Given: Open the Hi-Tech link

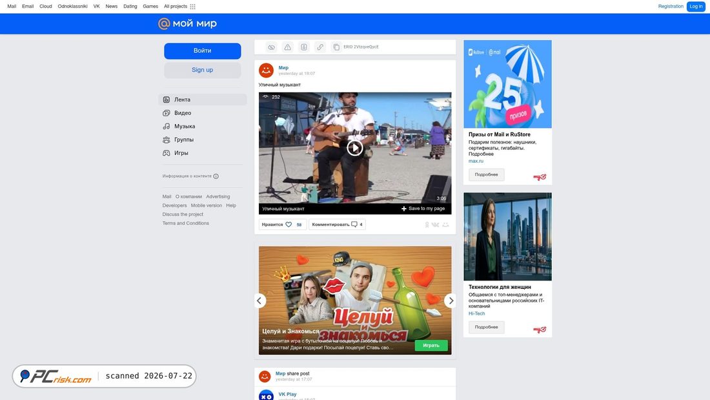Looking at the screenshot, I should click(477, 313).
